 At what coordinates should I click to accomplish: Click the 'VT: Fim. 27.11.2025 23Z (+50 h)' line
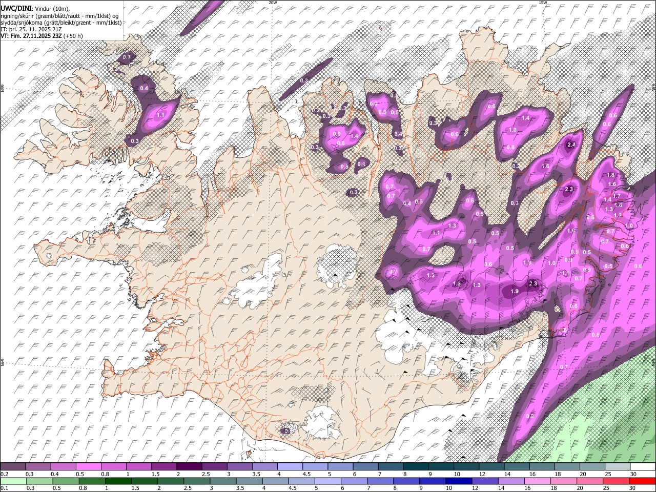tap(42, 36)
